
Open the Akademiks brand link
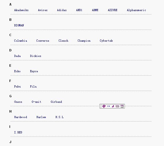click(21, 10)
